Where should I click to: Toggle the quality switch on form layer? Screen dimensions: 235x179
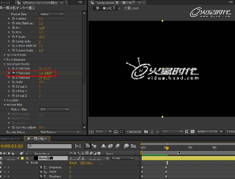(79, 158)
